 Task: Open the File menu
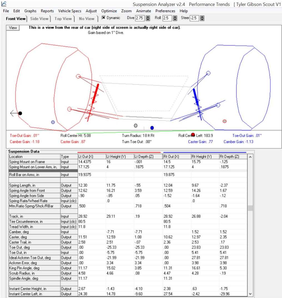6,11
